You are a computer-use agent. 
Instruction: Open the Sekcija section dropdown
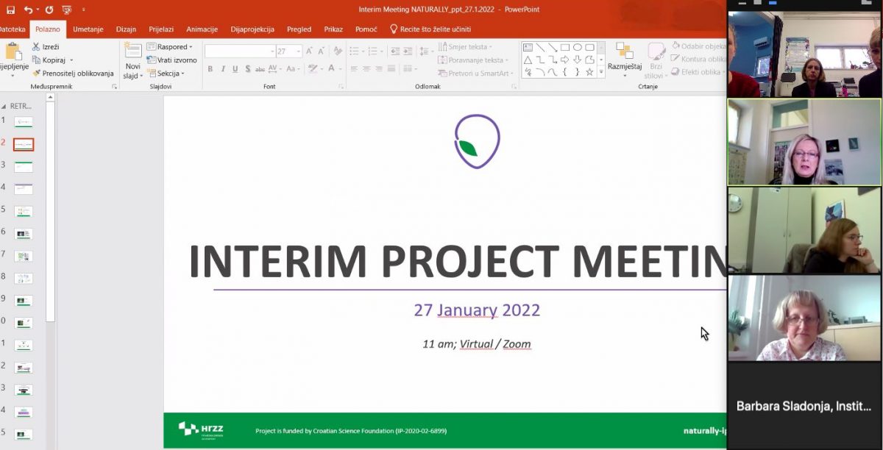(x=167, y=74)
